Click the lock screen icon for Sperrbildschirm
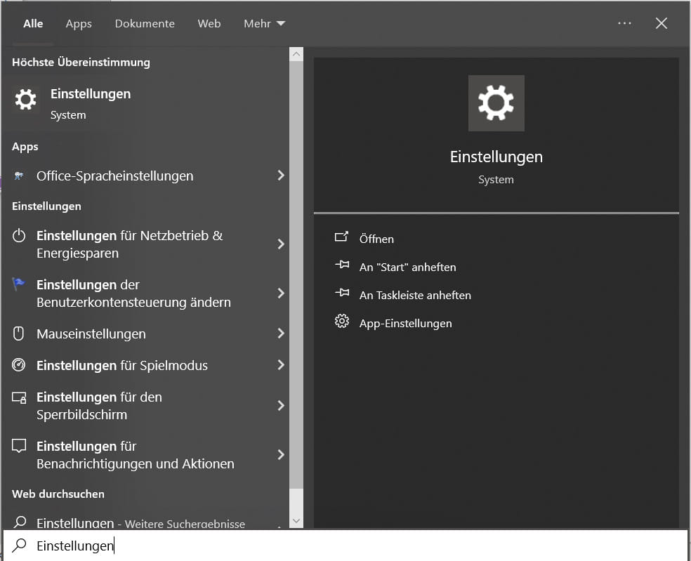This screenshot has width=691, height=561. (19, 397)
